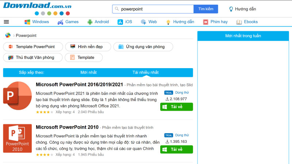
Task: Open Hình nền đẹp category chip
Action: (x=88, y=47)
